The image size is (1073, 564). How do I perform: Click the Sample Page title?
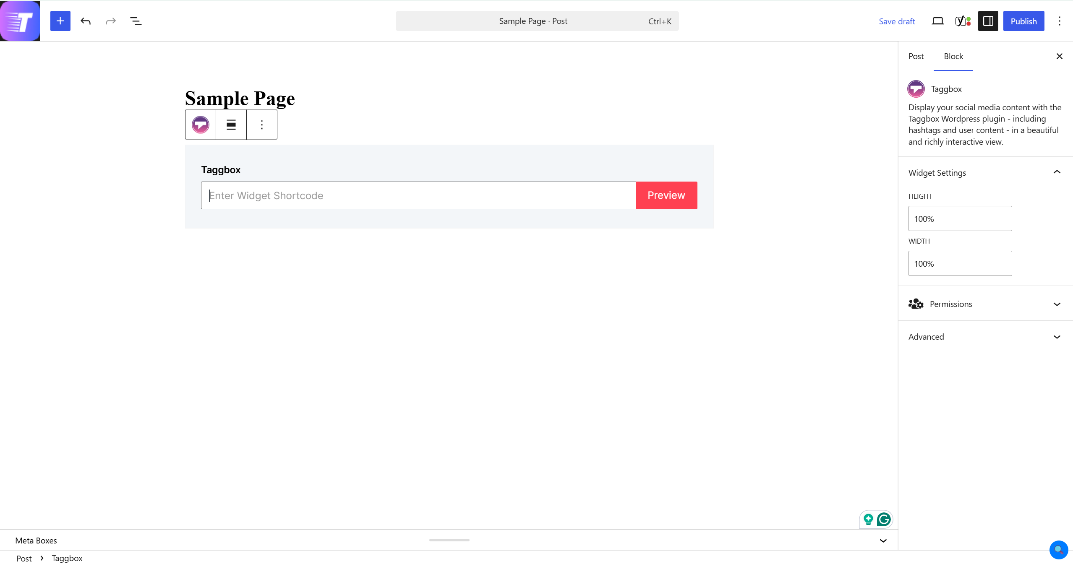coord(240,98)
